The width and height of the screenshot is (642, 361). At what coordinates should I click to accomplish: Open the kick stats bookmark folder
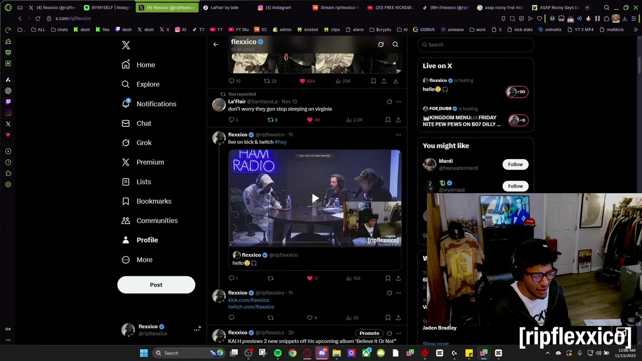pyautogui.click(x=521, y=30)
